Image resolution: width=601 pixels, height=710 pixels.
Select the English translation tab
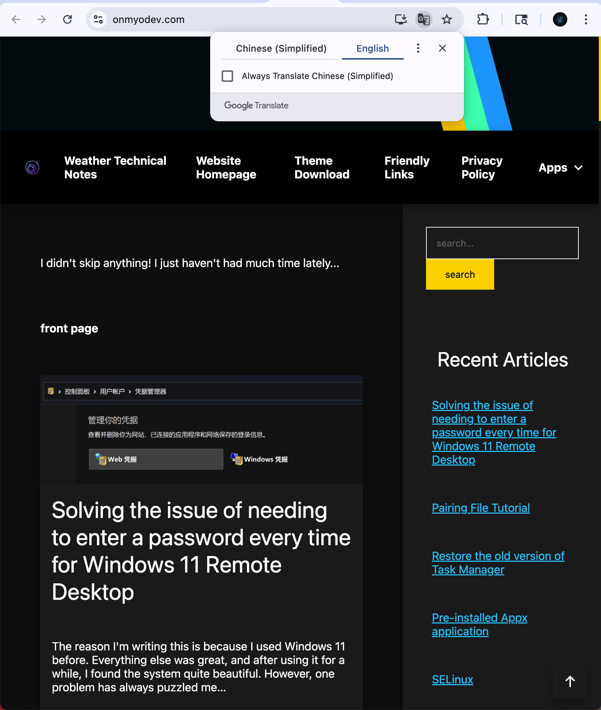click(x=372, y=48)
